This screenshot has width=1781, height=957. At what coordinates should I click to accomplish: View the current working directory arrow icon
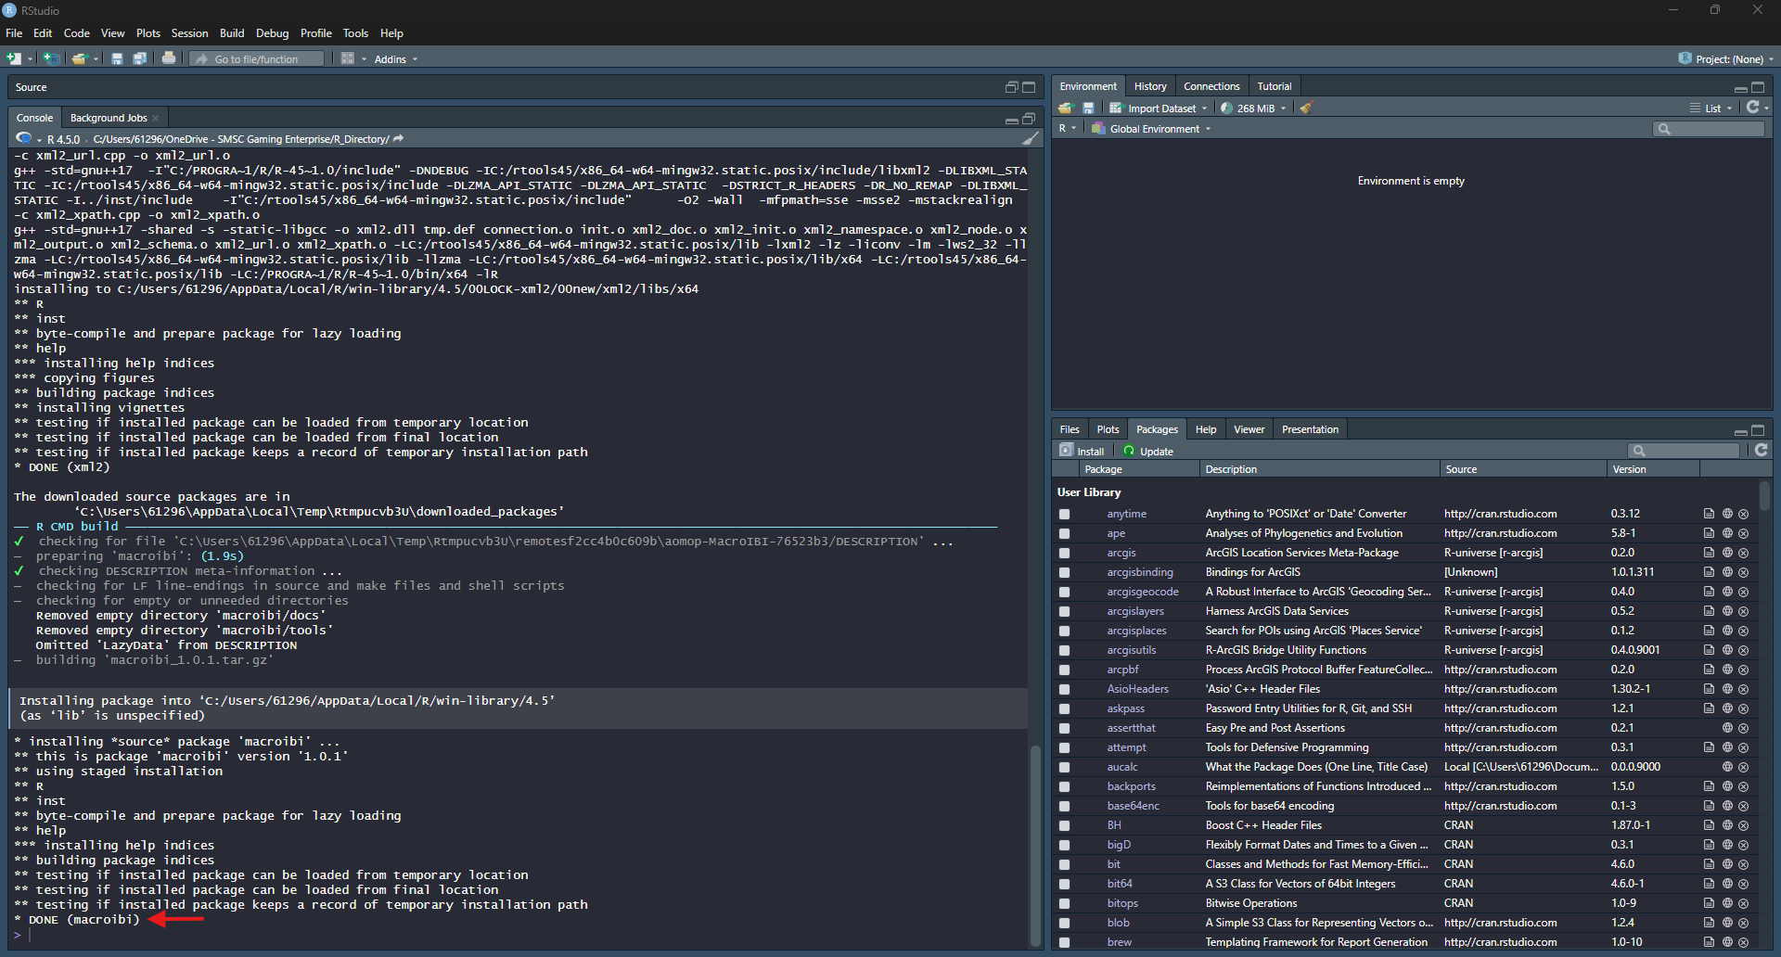point(399,139)
